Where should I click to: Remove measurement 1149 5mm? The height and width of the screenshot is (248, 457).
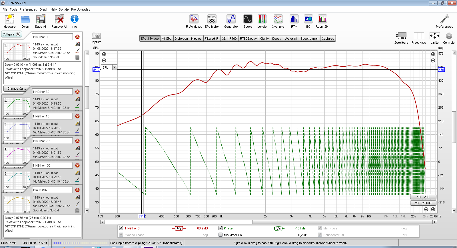77,190
